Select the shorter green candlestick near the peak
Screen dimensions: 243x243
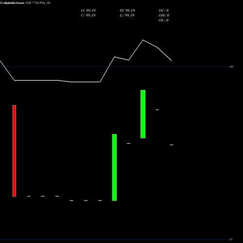pos(143,114)
